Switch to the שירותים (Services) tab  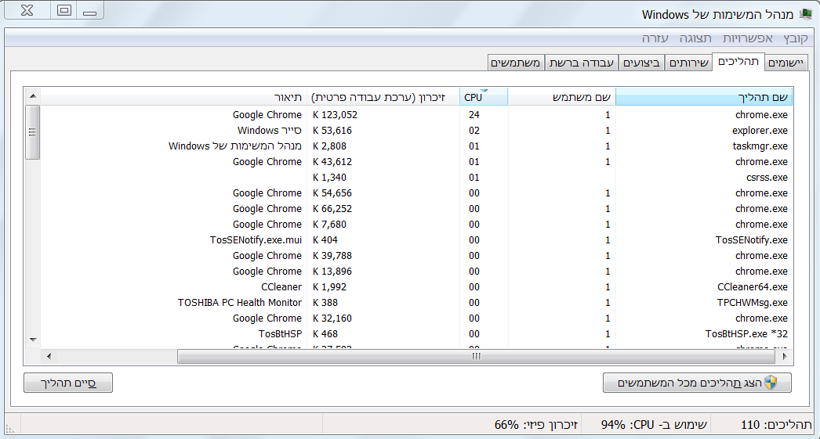pos(689,63)
